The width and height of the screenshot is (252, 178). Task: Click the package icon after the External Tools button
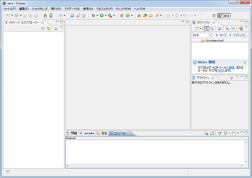[x=122, y=16]
